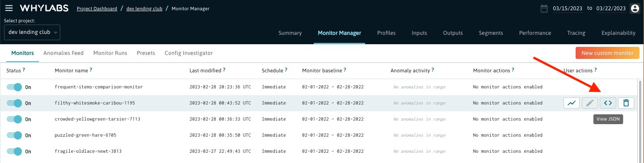644x163 pixels.
Task: Open View JSON code icon
Action: point(608,103)
